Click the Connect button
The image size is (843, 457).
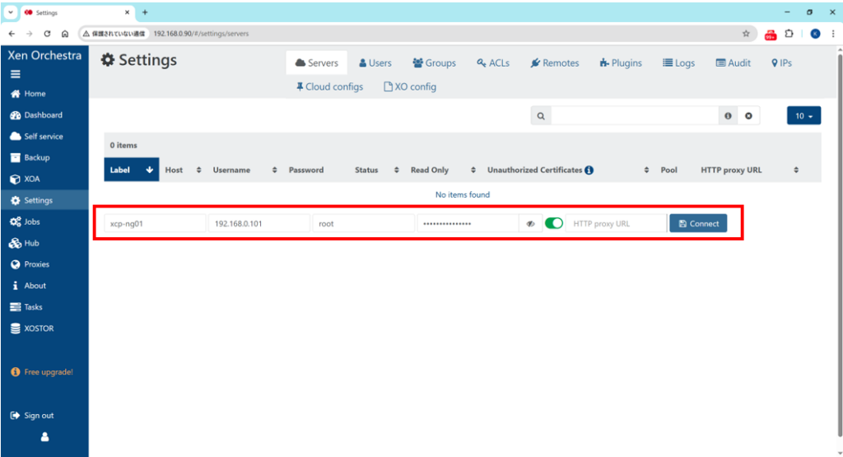pyautogui.click(x=698, y=223)
